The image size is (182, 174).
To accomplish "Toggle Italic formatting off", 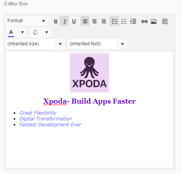I will (64, 21).
